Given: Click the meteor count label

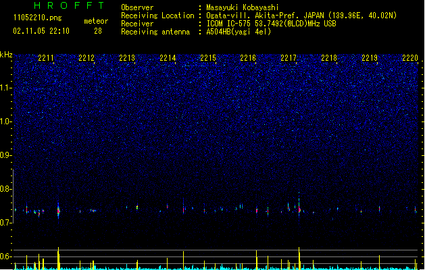Looking at the screenshot, I should tap(96, 21).
